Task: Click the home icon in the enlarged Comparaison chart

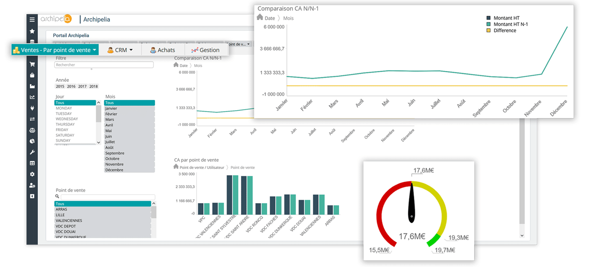Action: (260, 18)
